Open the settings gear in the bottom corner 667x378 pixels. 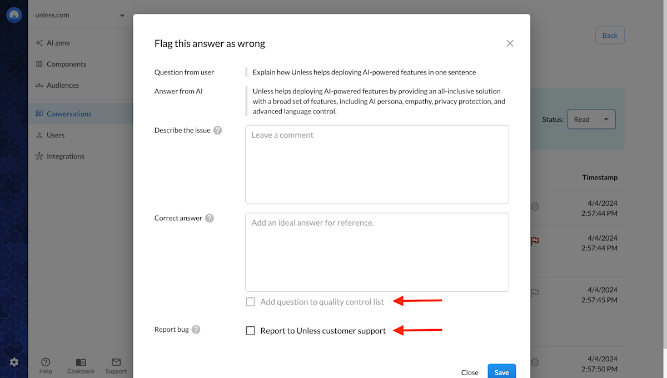tap(14, 362)
